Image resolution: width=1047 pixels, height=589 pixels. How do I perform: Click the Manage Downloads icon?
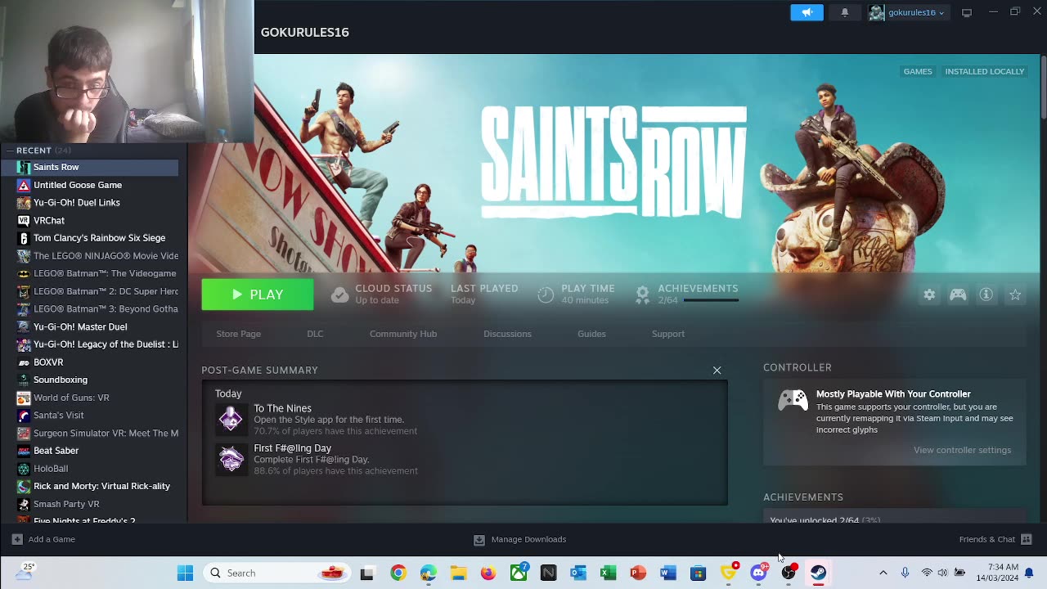click(x=479, y=540)
